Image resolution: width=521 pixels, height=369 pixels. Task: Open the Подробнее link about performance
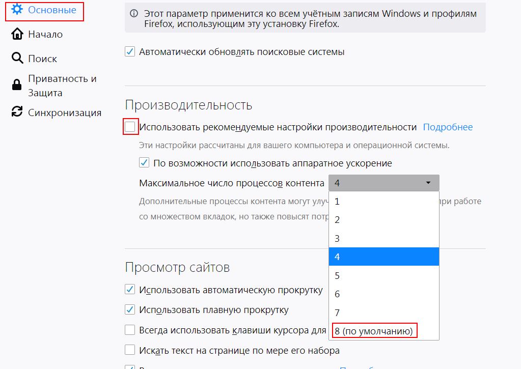[x=448, y=127]
